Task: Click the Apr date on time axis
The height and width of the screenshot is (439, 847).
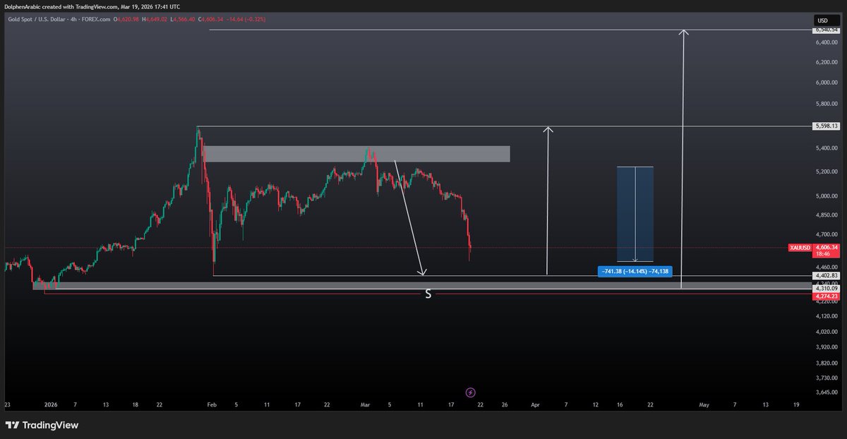Action: click(x=535, y=405)
